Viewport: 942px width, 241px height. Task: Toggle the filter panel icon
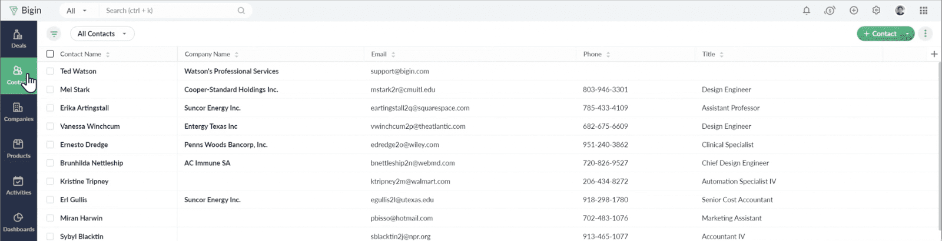click(54, 34)
